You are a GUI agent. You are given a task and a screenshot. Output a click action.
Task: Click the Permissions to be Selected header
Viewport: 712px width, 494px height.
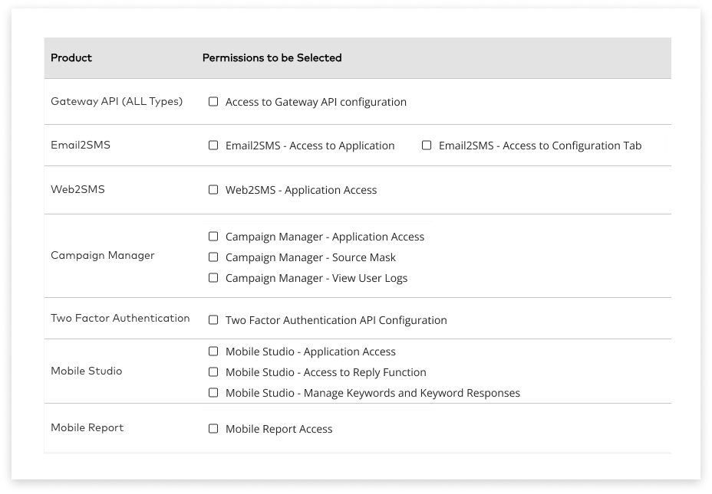coord(272,58)
